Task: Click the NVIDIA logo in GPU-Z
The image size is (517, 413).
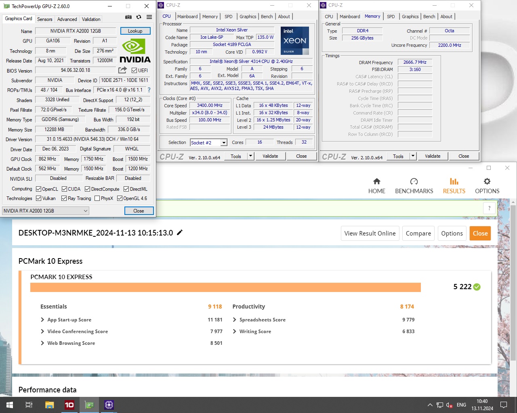Action: (135, 50)
